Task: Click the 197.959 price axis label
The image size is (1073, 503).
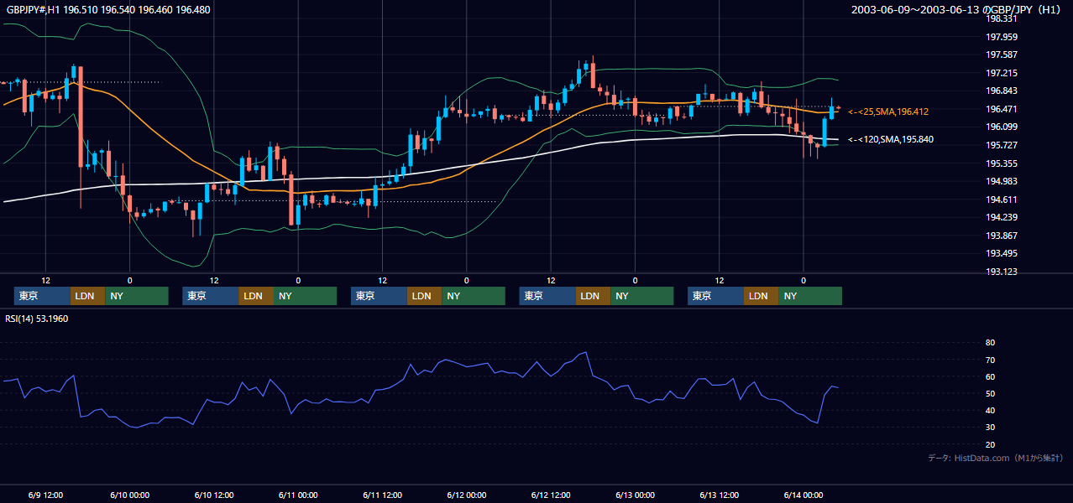Action: pos(1002,37)
